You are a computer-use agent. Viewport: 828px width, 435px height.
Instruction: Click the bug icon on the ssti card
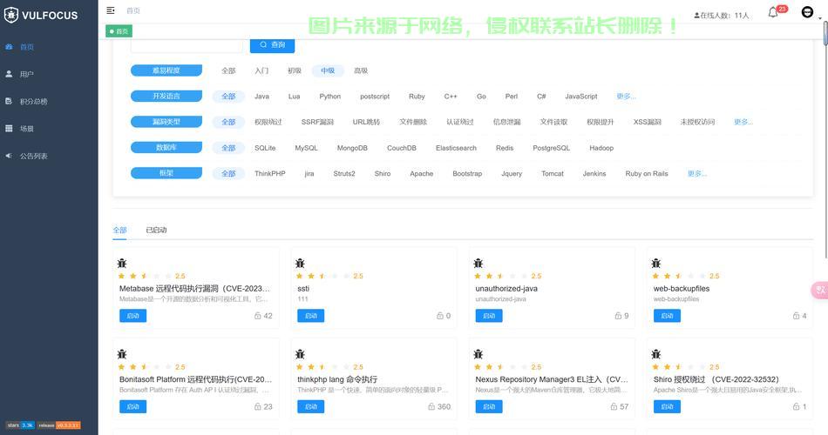(300, 263)
